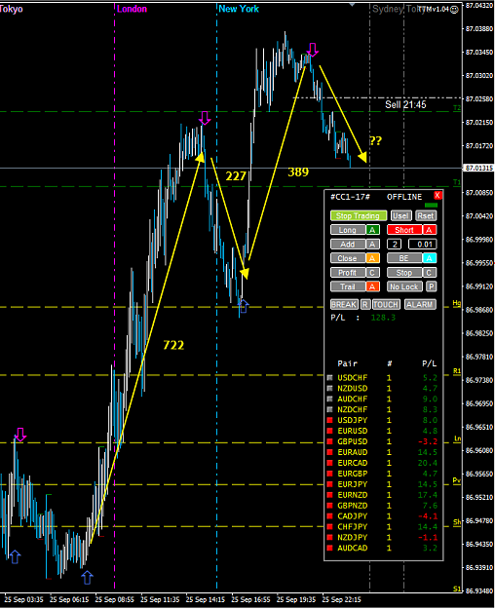Select the GBPUSD pair label
495x609 pixels.
pyautogui.click(x=352, y=441)
